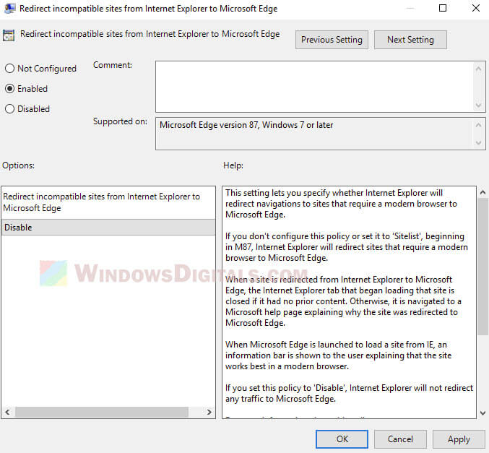489x453 pixels.
Task: Click the setting heading text beside icon
Action: click(x=150, y=34)
